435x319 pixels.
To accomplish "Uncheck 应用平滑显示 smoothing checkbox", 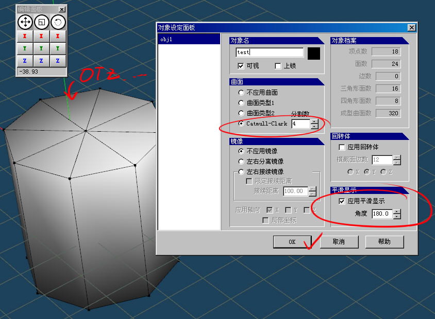I will [342, 201].
